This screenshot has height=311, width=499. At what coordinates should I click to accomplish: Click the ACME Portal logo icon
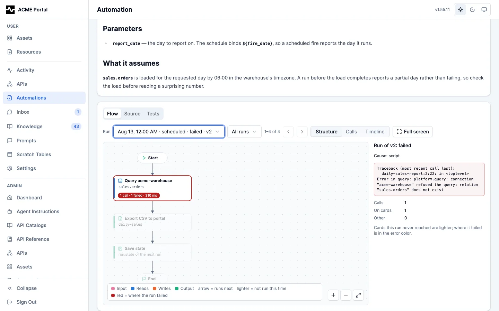pos(10,10)
